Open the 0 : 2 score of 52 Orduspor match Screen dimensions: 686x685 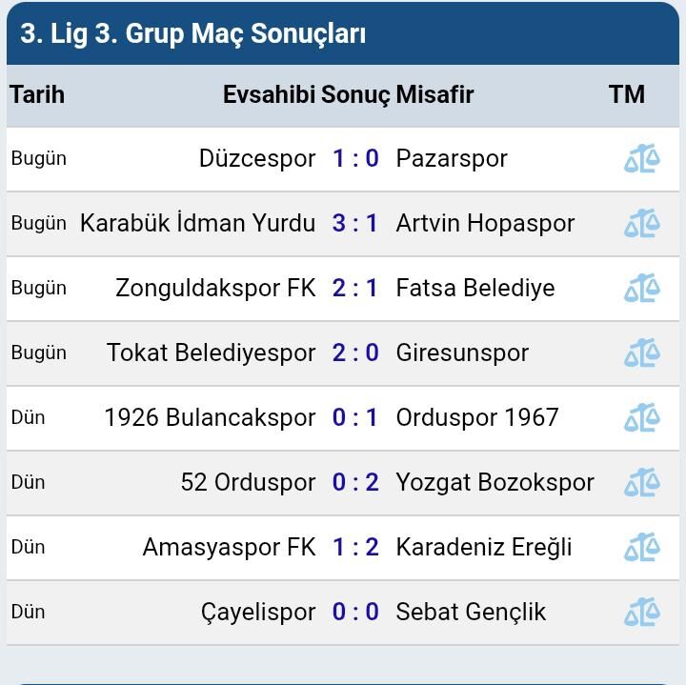point(355,483)
